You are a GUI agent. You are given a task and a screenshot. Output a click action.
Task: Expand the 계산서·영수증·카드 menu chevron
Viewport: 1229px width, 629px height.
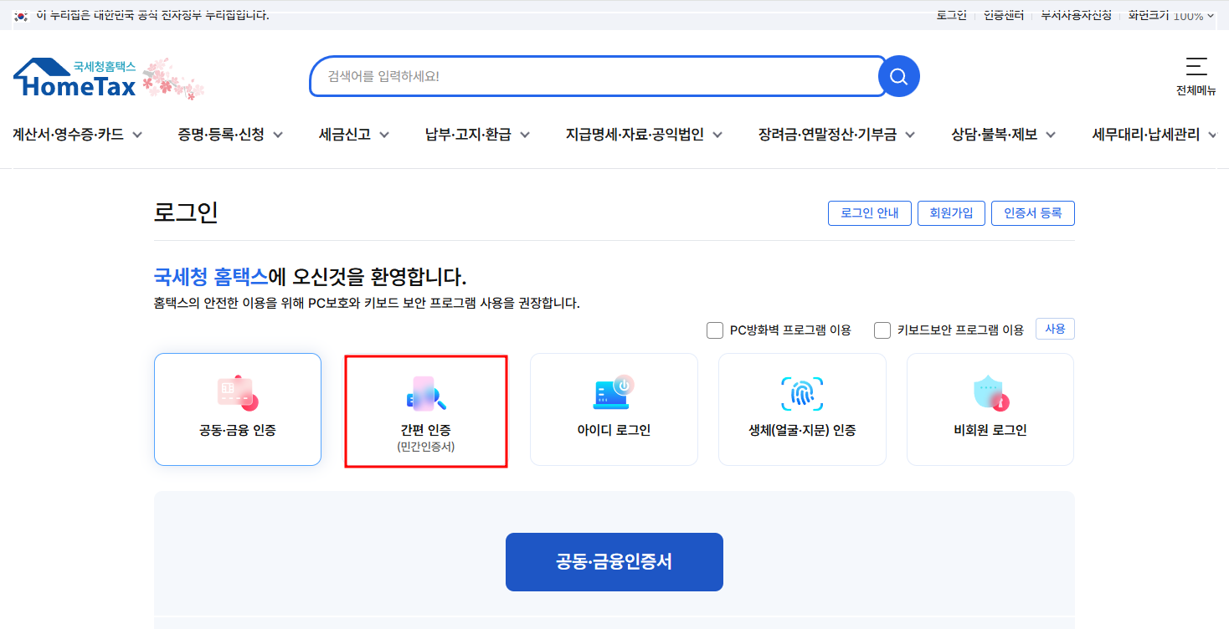tap(137, 135)
